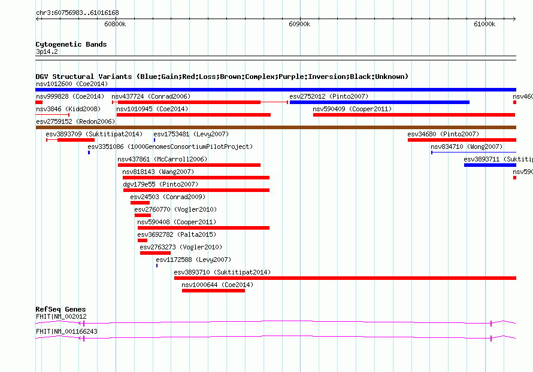The width and height of the screenshot is (533, 372).
Task: Click the small blue mark under esv1172588
Action: click(157, 266)
